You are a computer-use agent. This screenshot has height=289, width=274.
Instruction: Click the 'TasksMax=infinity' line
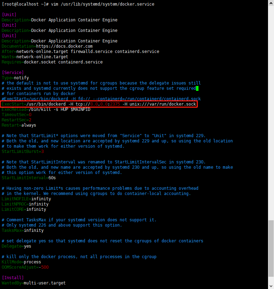pyautogui.click(x=23, y=230)
